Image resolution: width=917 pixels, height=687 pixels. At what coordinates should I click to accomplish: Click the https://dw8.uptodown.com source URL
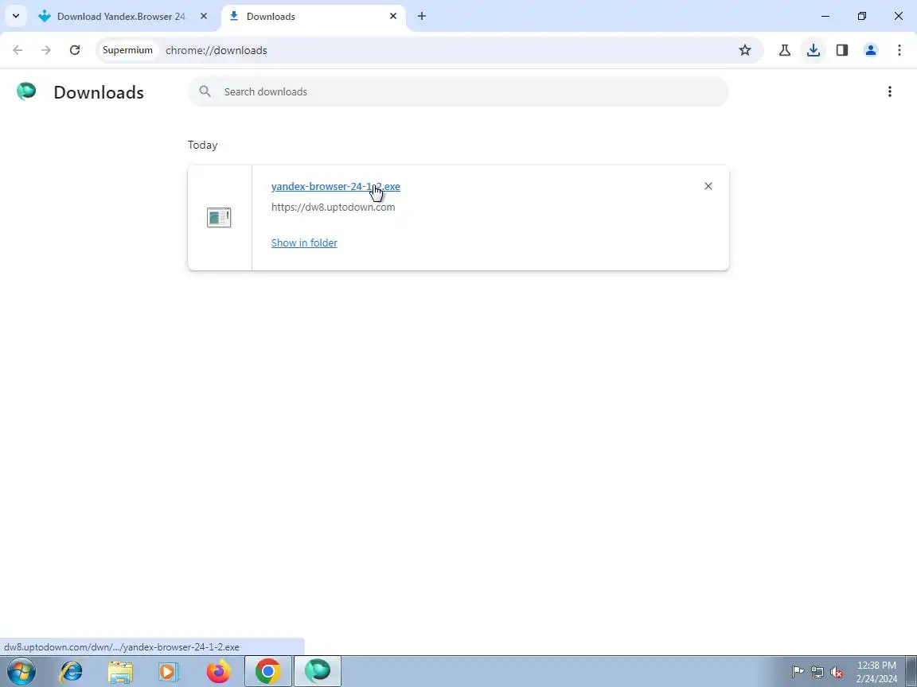(334, 207)
